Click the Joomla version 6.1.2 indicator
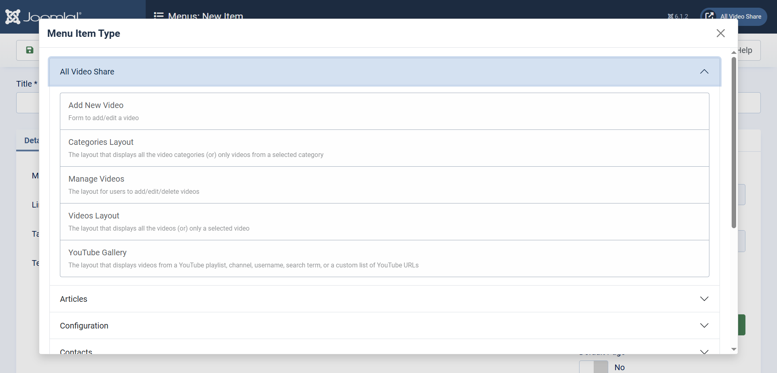 [x=678, y=17]
